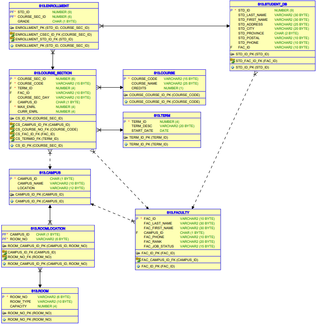
Task: Click the STD_LAST_NAME column row
Action: [x=272, y=15]
